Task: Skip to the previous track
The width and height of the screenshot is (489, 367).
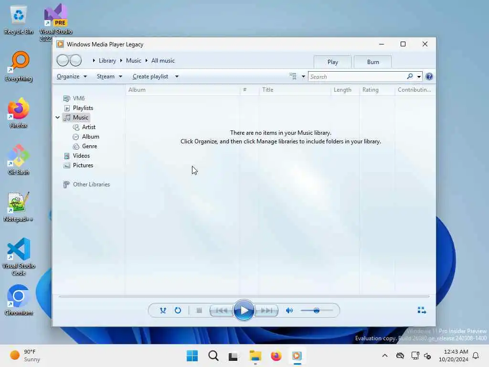Action: [222, 311]
